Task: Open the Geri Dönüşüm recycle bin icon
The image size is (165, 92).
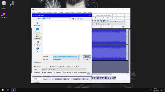Action: pos(4,5)
